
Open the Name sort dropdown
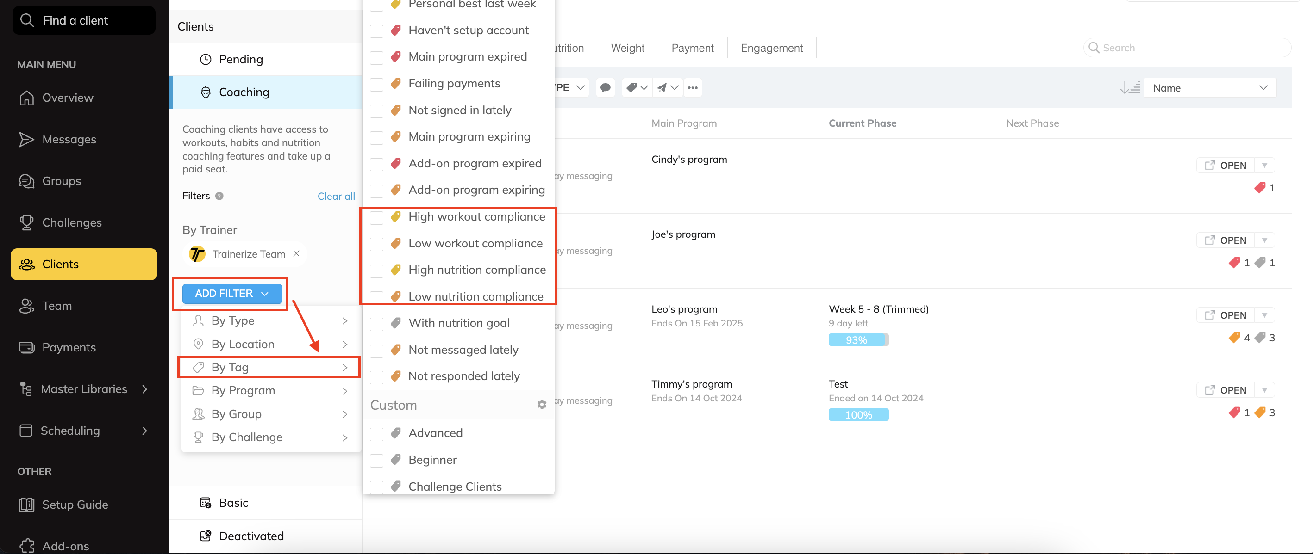[x=1210, y=87]
